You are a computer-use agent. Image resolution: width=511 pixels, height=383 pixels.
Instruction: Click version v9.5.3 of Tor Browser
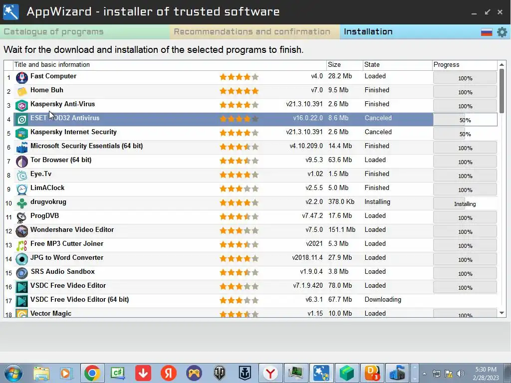(x=314, y=160)
